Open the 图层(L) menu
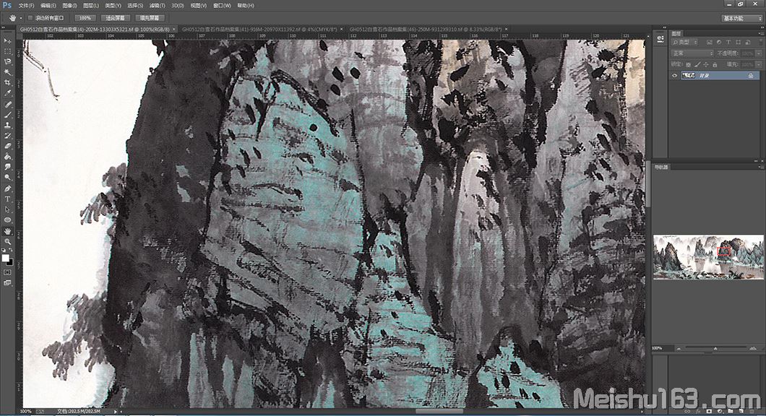 tap(91, 5)
